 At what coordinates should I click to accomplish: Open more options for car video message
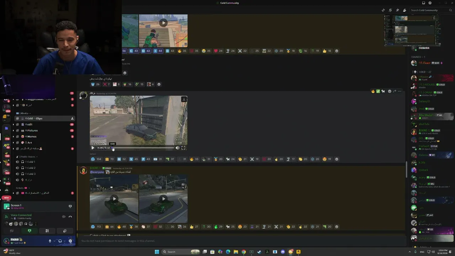[x=400, y=91]
